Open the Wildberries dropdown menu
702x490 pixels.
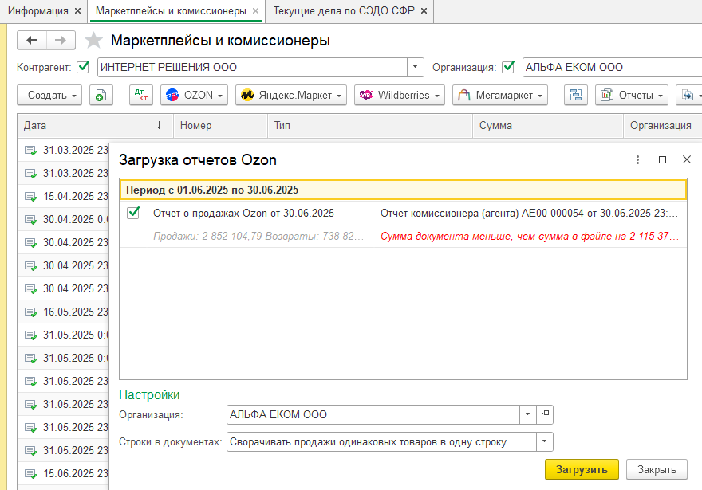click(x=400, y=96)
